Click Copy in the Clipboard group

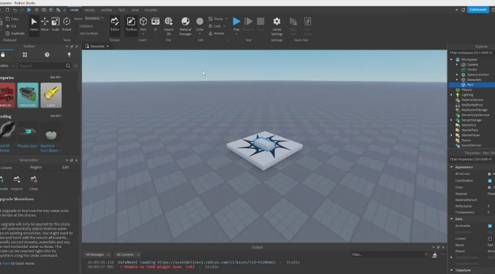pyautogui.click(x=12, y=19)
